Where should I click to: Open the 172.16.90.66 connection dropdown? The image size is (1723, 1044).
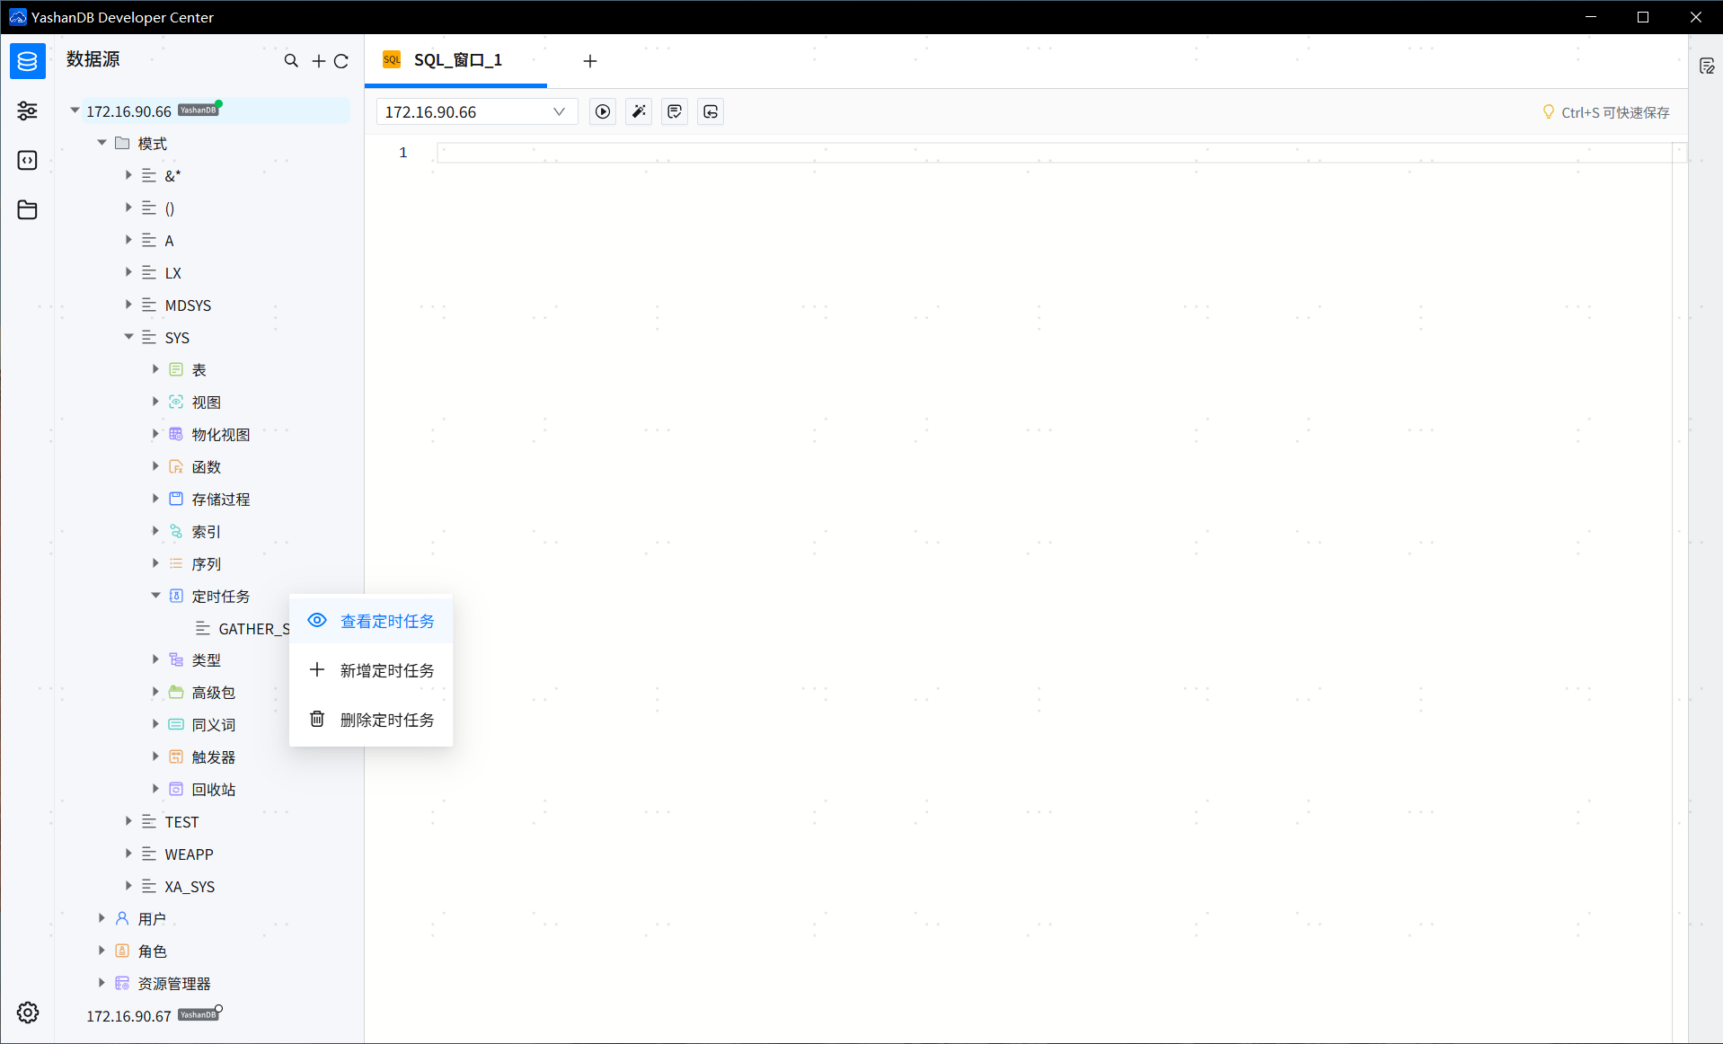476,111
